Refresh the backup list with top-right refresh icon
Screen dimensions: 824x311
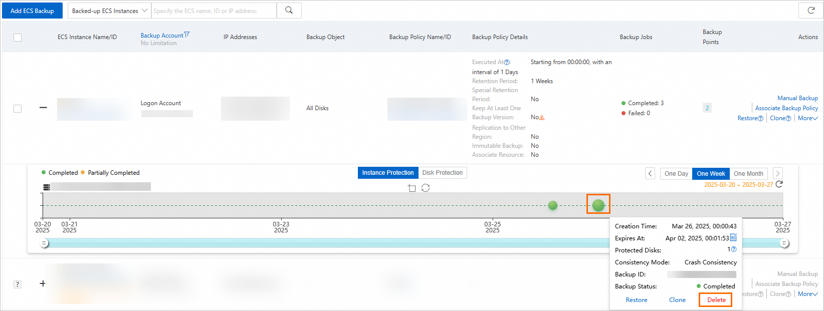click(811, 11)
